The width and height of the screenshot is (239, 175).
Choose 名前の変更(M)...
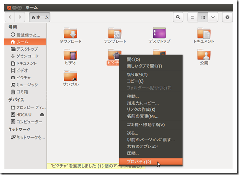[x=151, y=116]
